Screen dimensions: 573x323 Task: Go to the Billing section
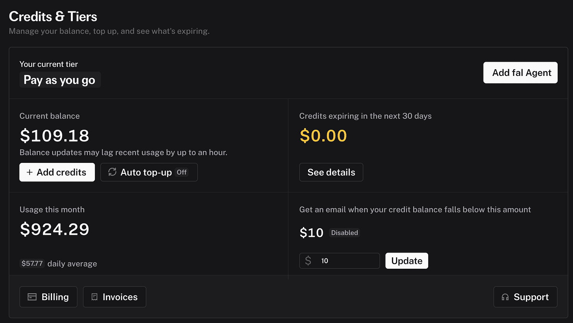pos(48,297)
